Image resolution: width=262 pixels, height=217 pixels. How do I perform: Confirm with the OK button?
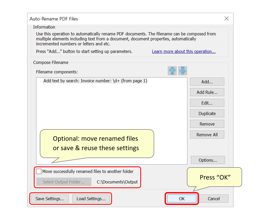[182, 199]
